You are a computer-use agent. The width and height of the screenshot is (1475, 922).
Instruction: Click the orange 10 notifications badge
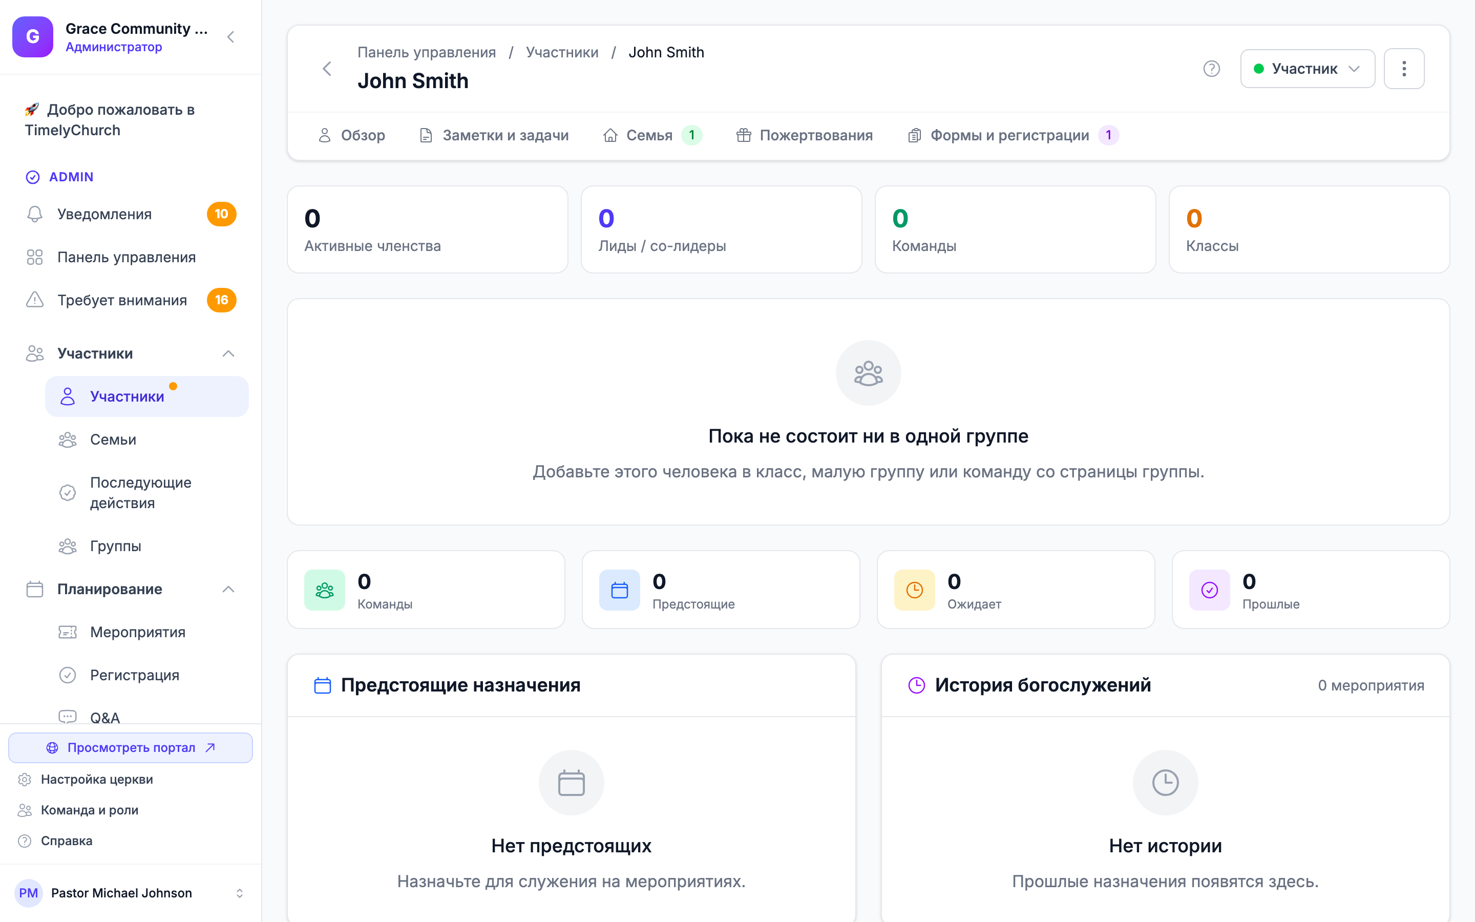click(221, 214)
